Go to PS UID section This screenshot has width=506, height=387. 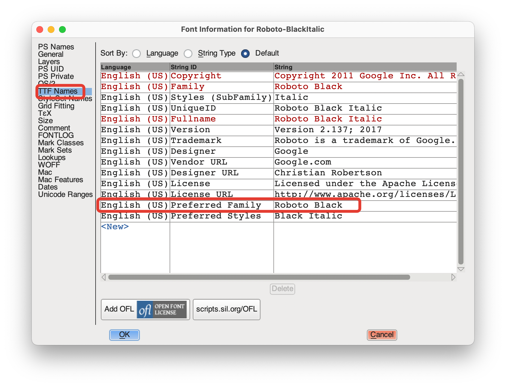[51, 69]
